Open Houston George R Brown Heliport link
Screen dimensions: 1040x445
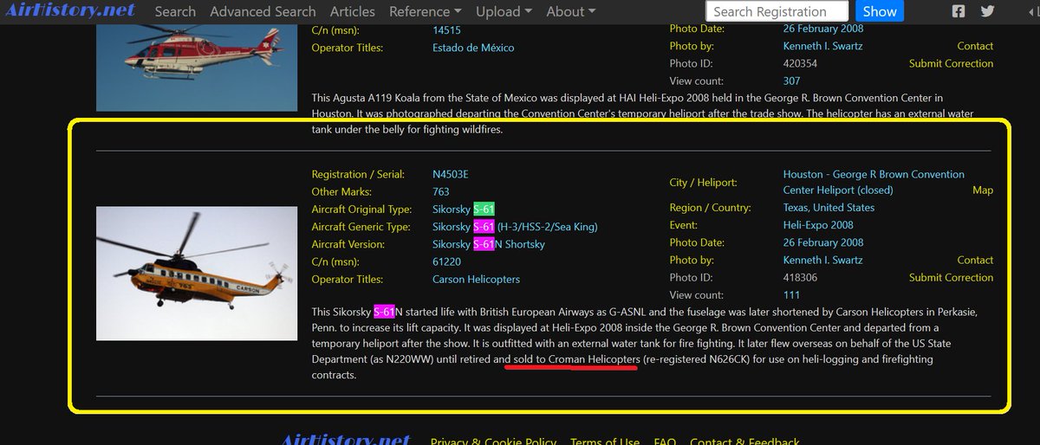[874, 182]
